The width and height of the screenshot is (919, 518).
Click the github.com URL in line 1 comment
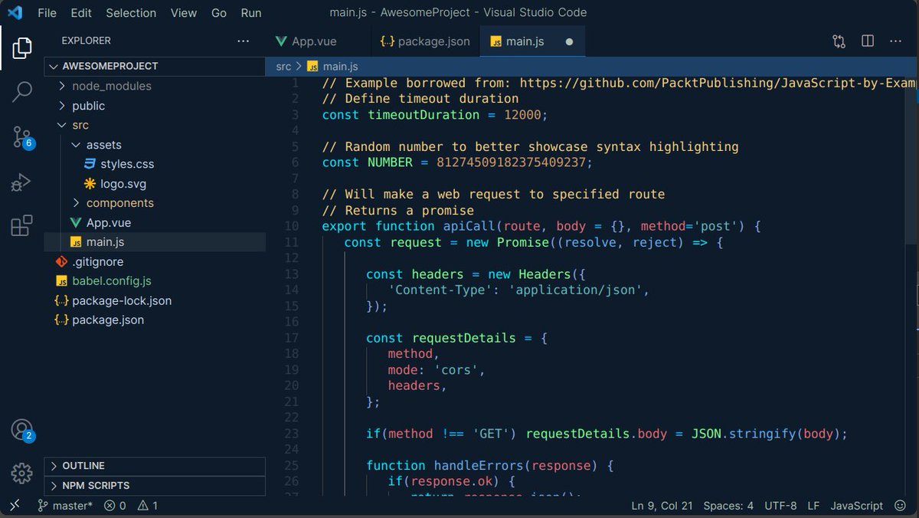pos(718,83)
